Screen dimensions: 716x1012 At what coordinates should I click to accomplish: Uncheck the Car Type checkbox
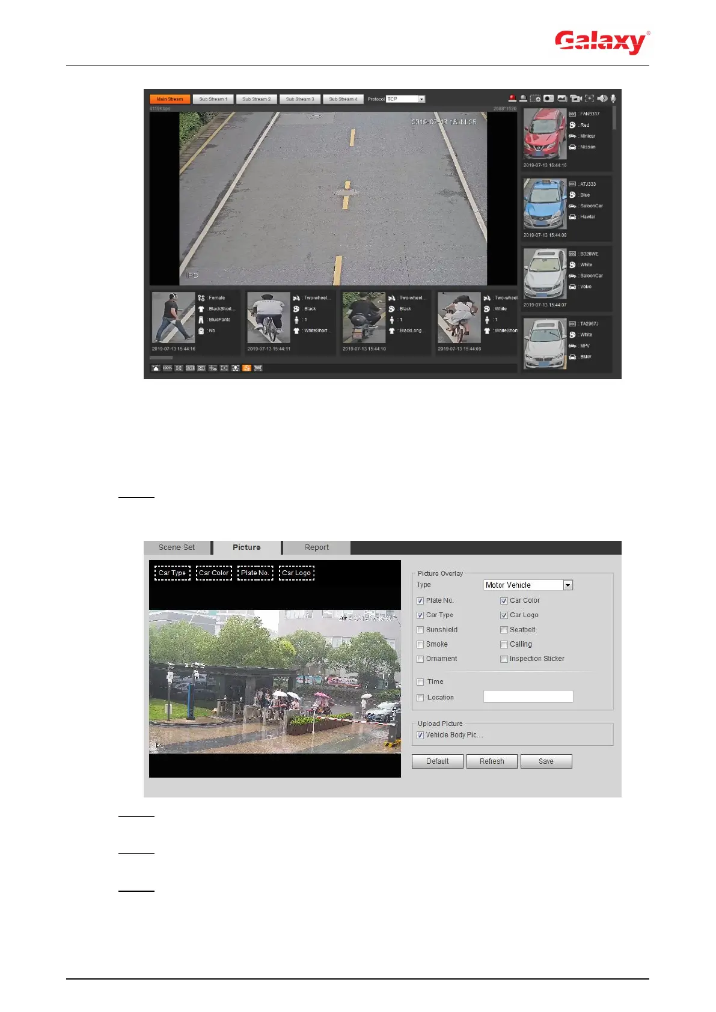tap(420, 615)
